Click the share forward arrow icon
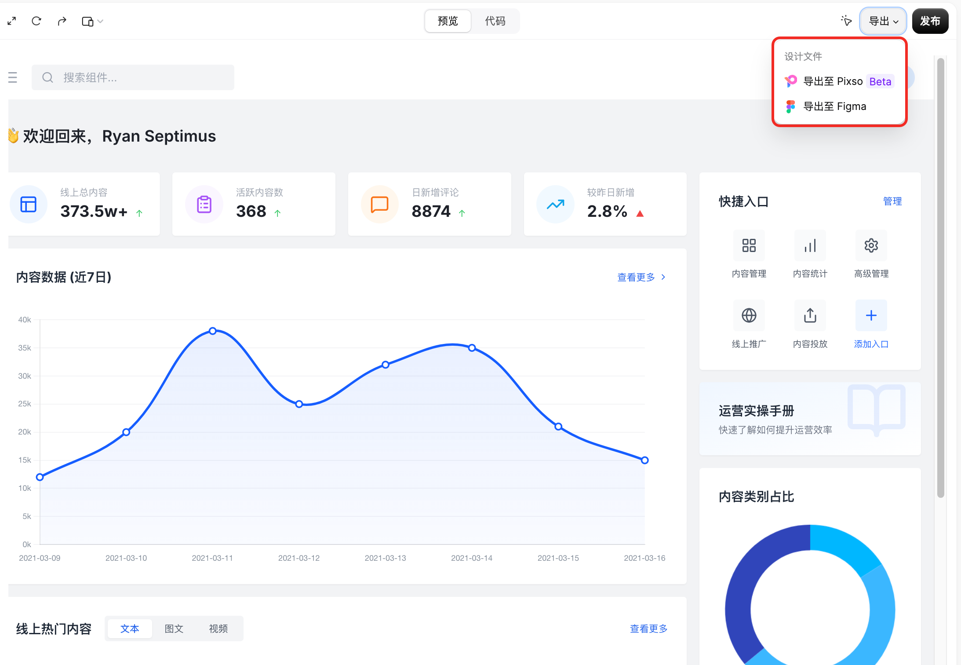Viewport: 961px width, 665px height. (62, 21)
